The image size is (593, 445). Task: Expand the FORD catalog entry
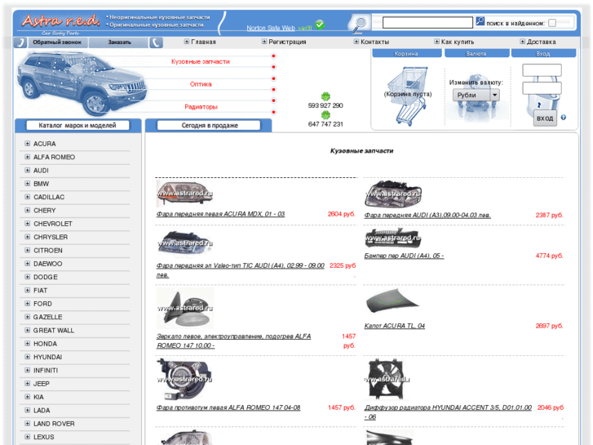click(x=27, y=304)
